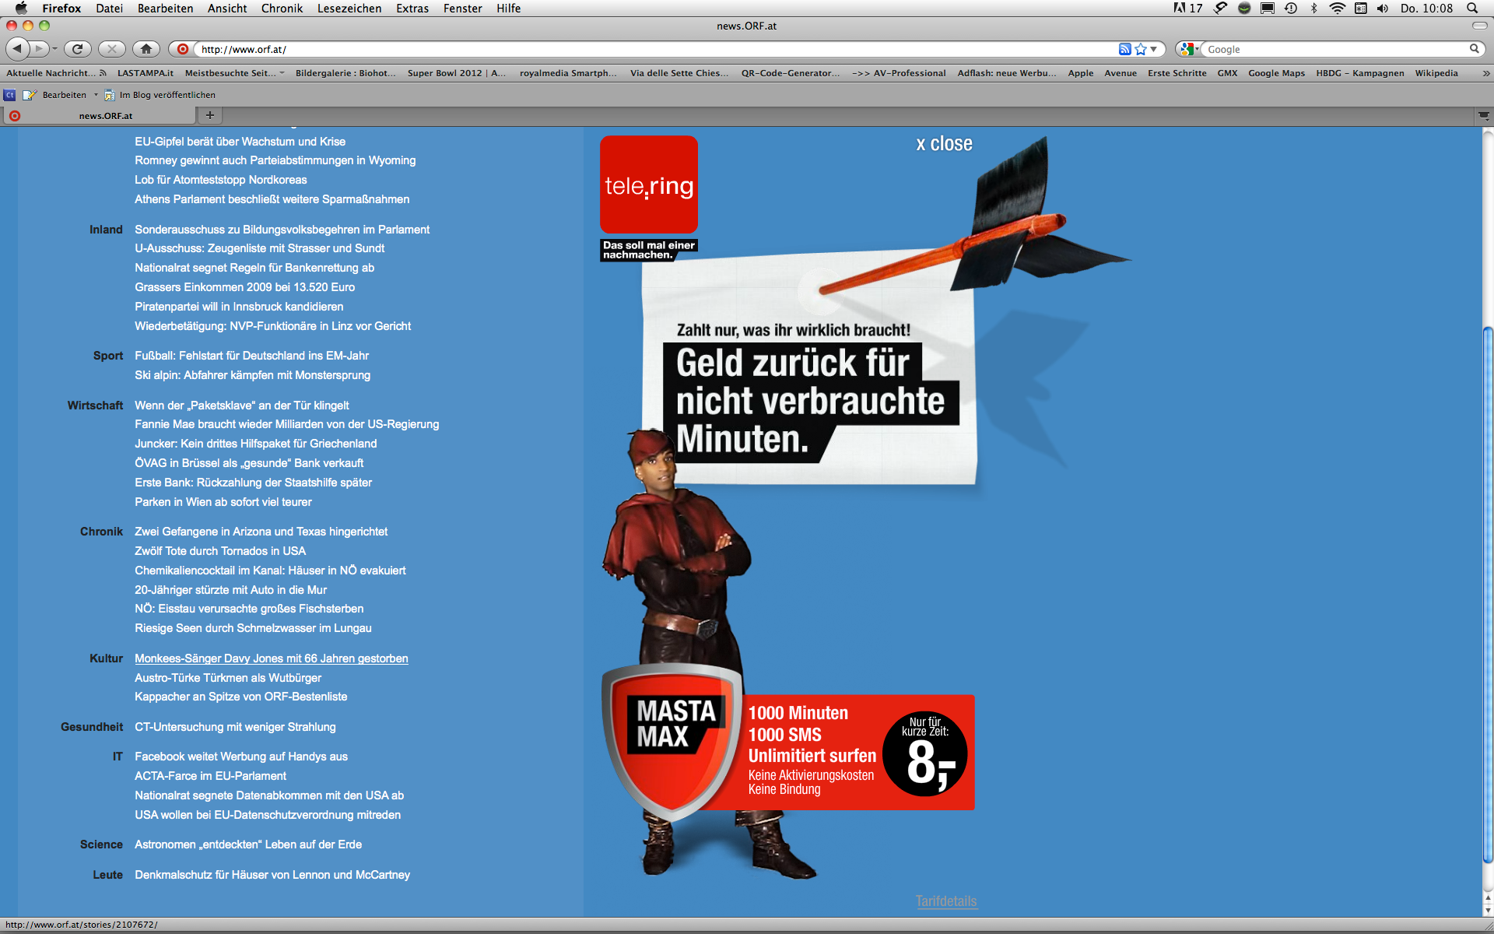Open the Bearbeiten dropdown arrow
Screen dimensions: 1494x934
tap(96, 95)
